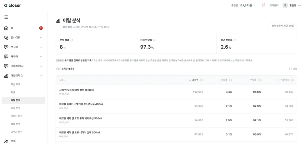The height and width of the screenshot is (143, 305).
Task: Open 고객군 분석 in sidebar
Action: (17, 132)
